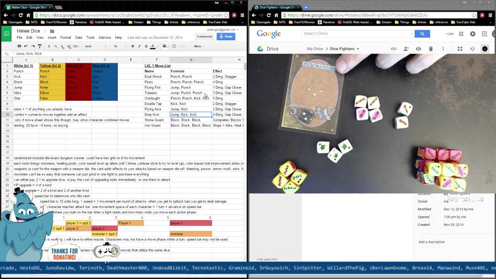Click Redo icon in Sheets toolbar
496x279 pixels.
click(33, 46)
